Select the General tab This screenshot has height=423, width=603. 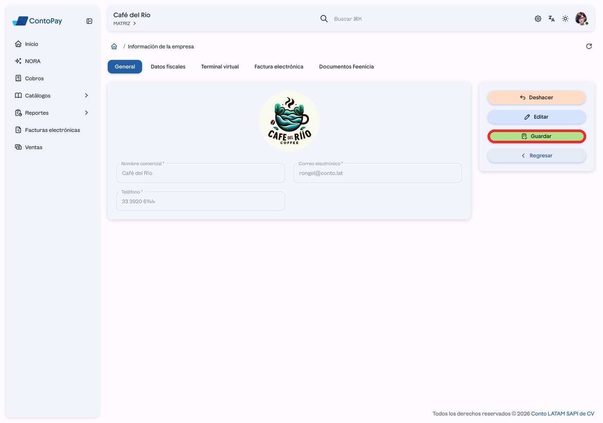[x=125, y=67]
